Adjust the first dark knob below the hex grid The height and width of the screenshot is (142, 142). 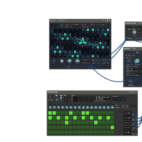(x=54, y=61)
